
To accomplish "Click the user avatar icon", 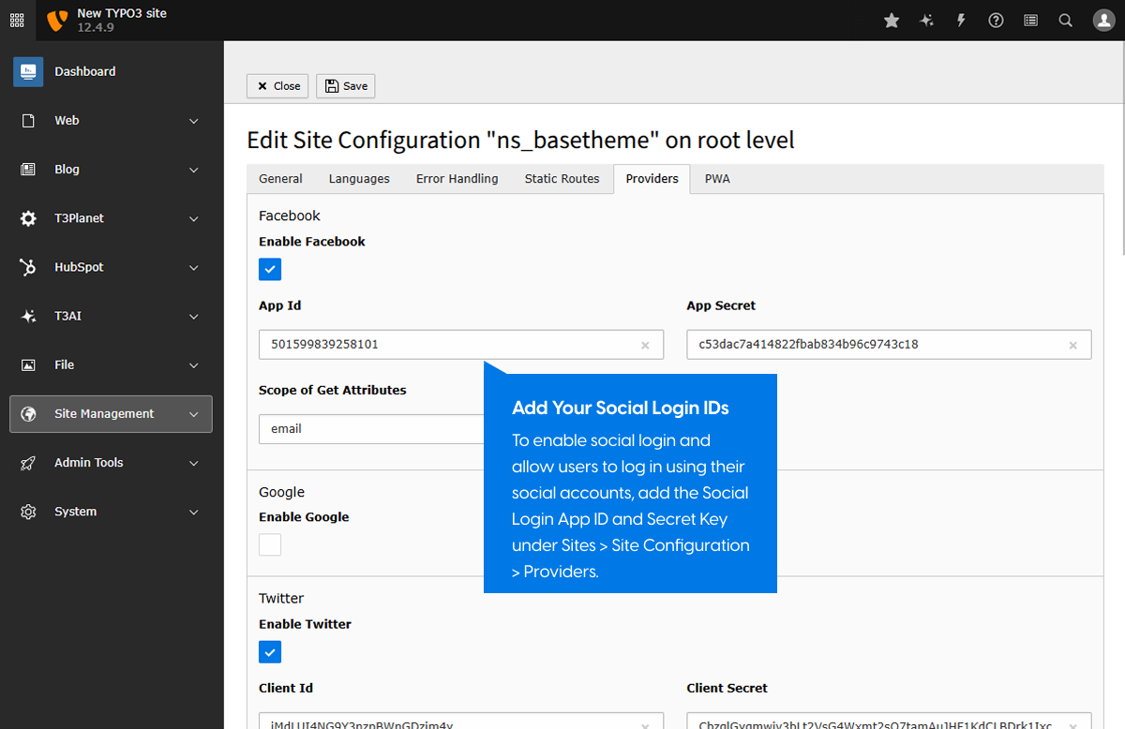I will point(1102,21).
